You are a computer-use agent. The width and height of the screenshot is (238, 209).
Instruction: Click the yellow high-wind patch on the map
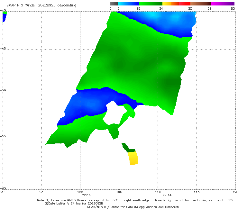tap(133, 158)
